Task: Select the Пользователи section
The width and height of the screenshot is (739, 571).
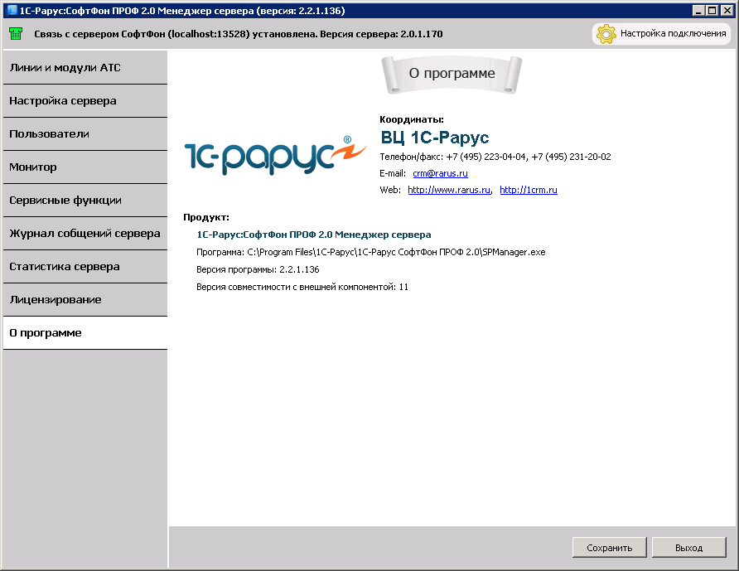Action: point(85,134)
